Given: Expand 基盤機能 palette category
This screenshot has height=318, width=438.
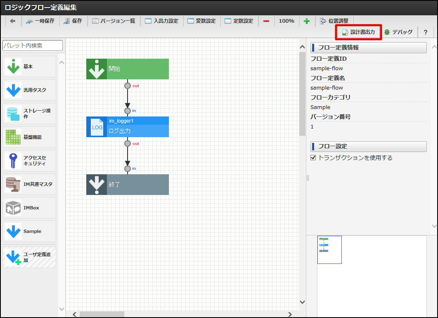Looking at the screenshot, I should (29, 137).
